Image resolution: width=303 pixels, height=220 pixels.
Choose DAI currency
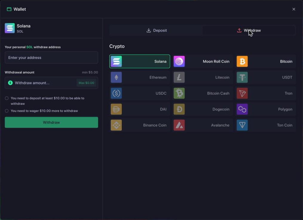pyautogui.click(x=140, y=109)
